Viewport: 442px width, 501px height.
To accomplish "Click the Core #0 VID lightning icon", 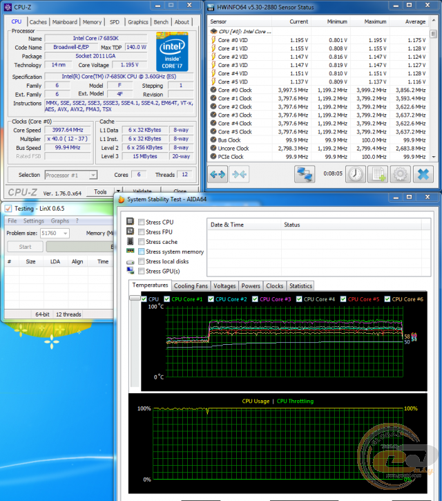I will click(x=213, y=40).
